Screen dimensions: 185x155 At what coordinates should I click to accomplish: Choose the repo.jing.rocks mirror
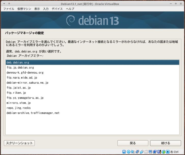93,108
